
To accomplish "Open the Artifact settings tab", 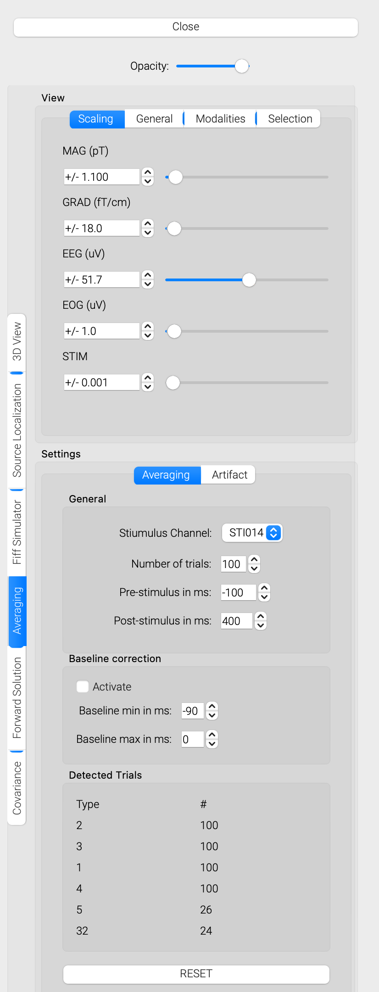I will click(229, 475).
